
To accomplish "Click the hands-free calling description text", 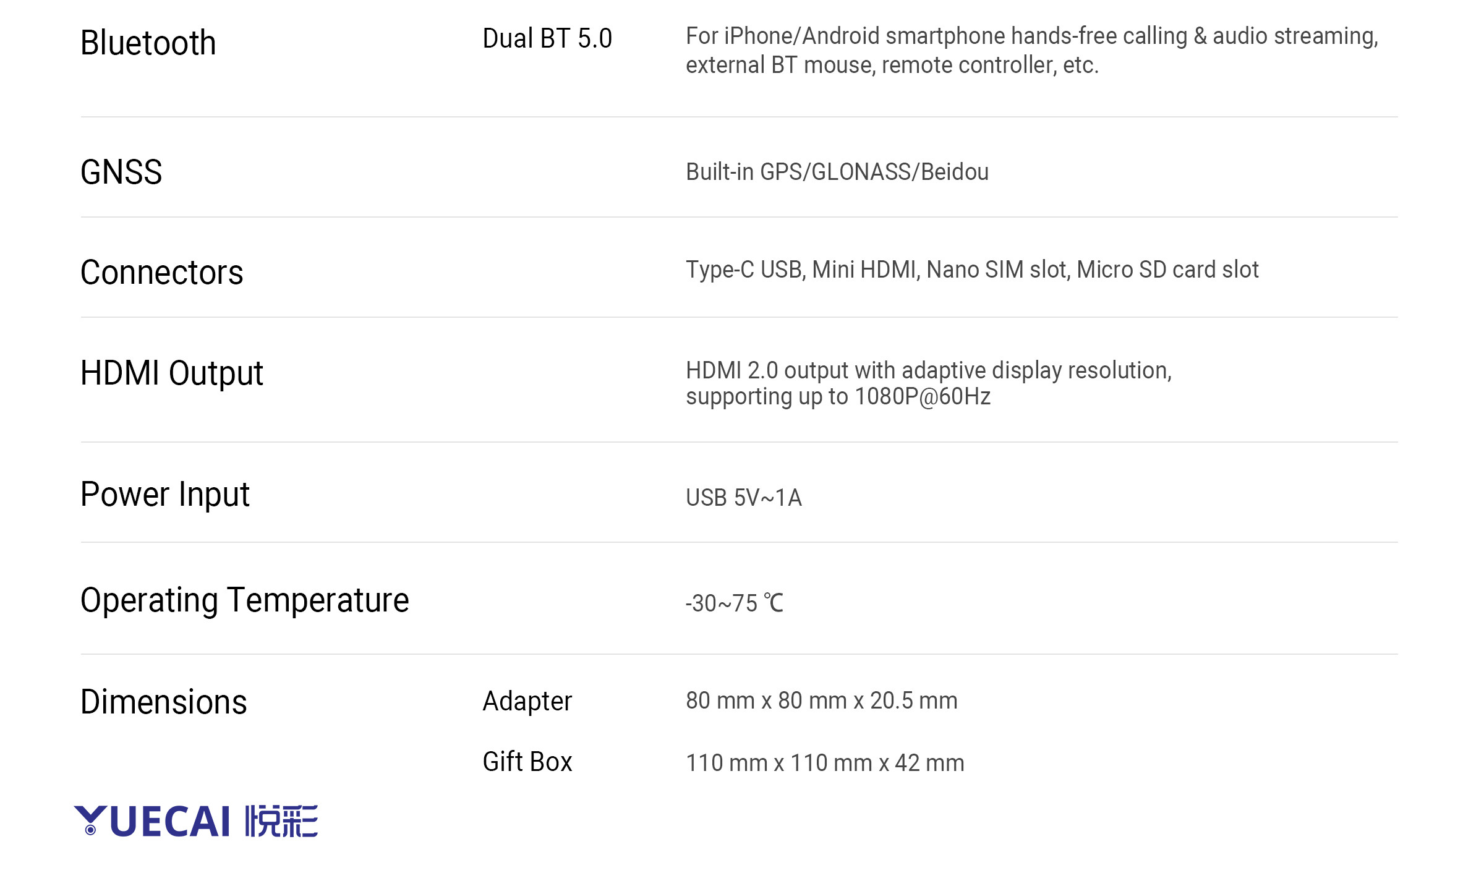I will point(1031,51).
